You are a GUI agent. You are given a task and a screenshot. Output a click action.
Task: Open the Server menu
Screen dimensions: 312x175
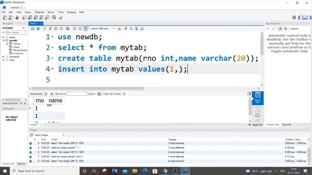pyautogui.click(x=51, y=12)
